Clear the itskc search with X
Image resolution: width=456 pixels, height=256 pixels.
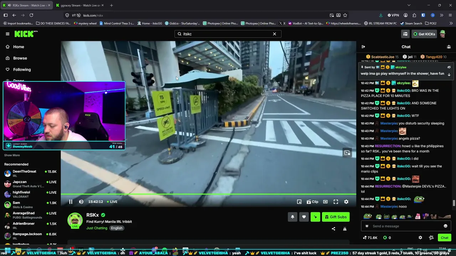[x=274, y=34]
